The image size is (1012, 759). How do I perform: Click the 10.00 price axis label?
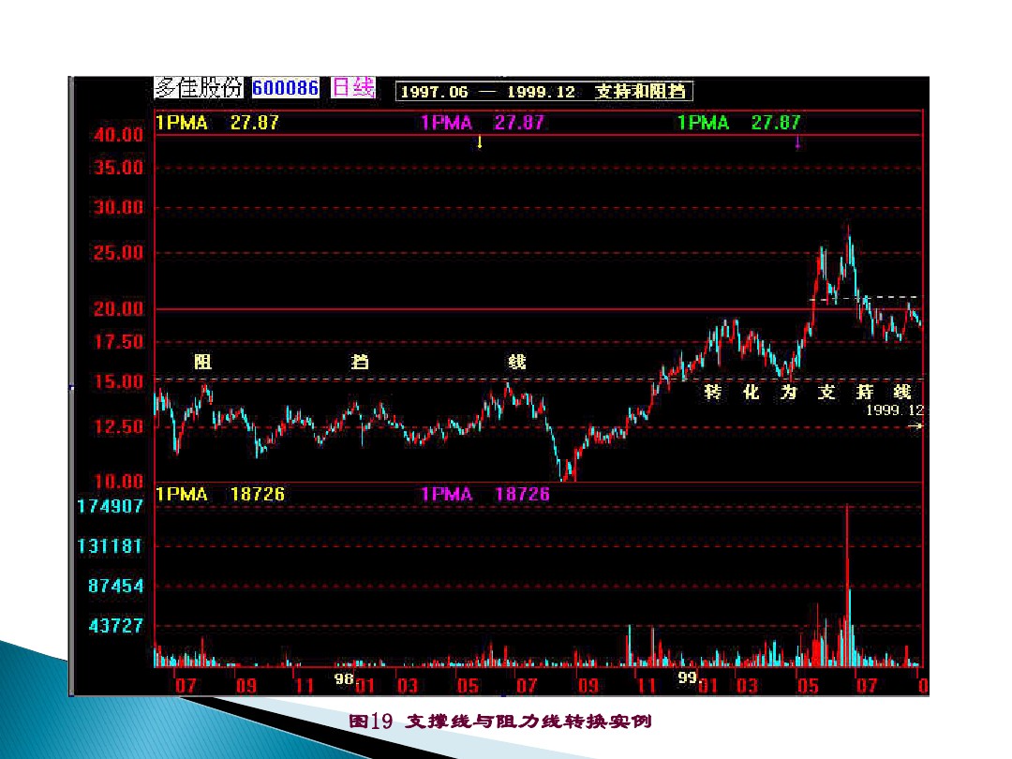click(x=119, y=481)
